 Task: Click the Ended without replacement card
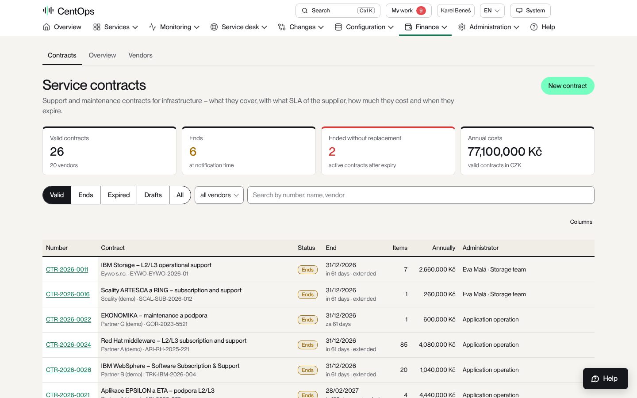(x=388, y=151)
